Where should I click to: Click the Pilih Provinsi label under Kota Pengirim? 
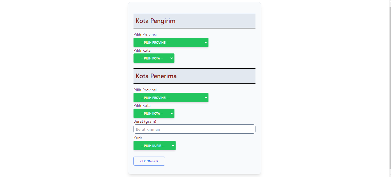click(145, 34)
